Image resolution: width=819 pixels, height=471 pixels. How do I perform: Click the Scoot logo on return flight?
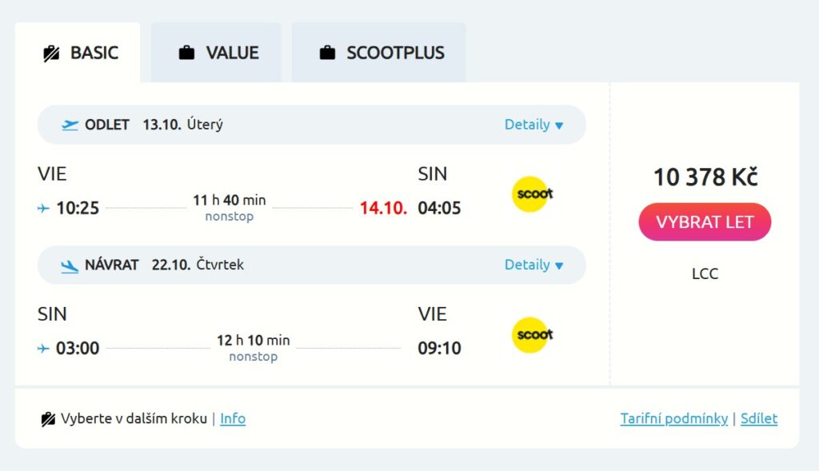coord(531,335)
